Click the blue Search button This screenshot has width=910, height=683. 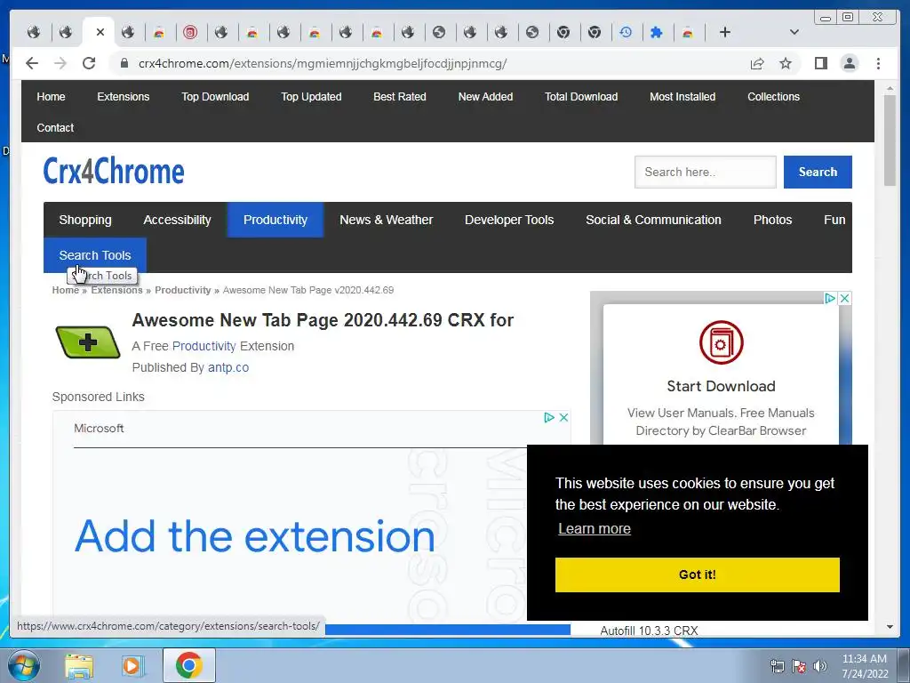[x=818, y=172]
